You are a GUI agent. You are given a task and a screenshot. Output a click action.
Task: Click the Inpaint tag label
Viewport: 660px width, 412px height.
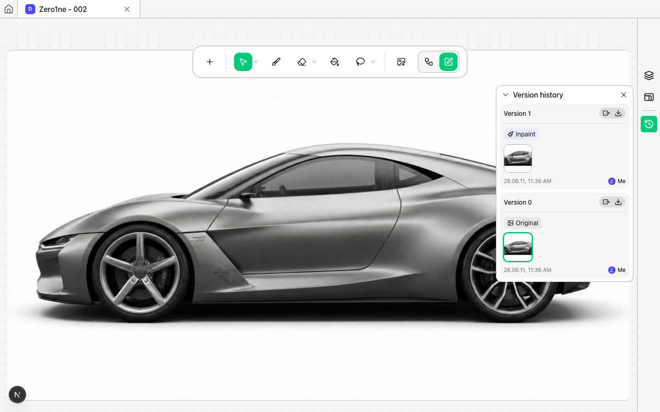(521, 134)
